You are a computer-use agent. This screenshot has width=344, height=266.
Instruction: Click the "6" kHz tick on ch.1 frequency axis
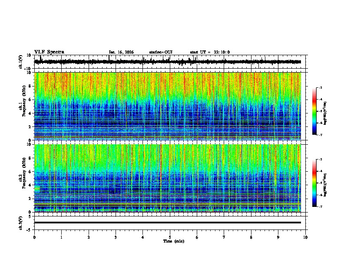pyautogui.click(x=30, y=100)
